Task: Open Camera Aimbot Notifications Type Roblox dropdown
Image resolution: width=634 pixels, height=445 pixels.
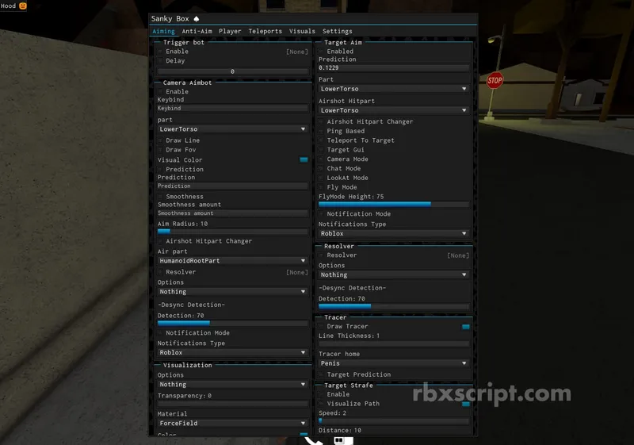Action: click(232, 352)
